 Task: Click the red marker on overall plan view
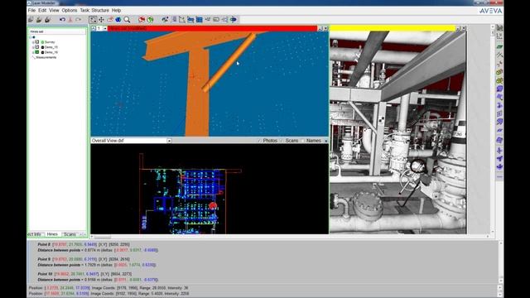click(213, 205)
